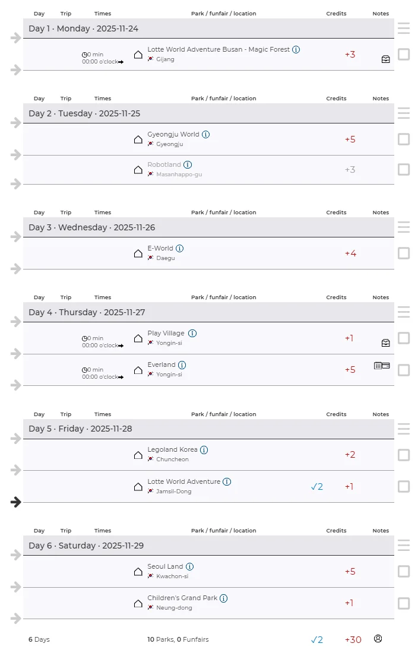The width and height of the screenshot is (418, 653).
Task: Click the info icon next to Seoul Land
Action: (189, 567)
